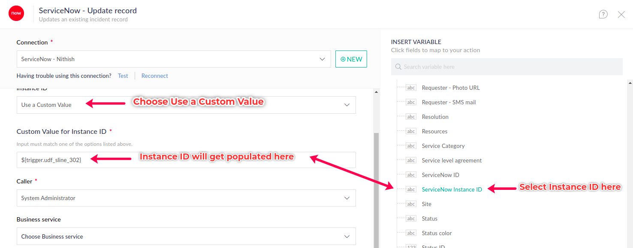
Task: Click abc icon beside Requester - Photo URL
Action: pyautogui.click(x=411, y=88)
